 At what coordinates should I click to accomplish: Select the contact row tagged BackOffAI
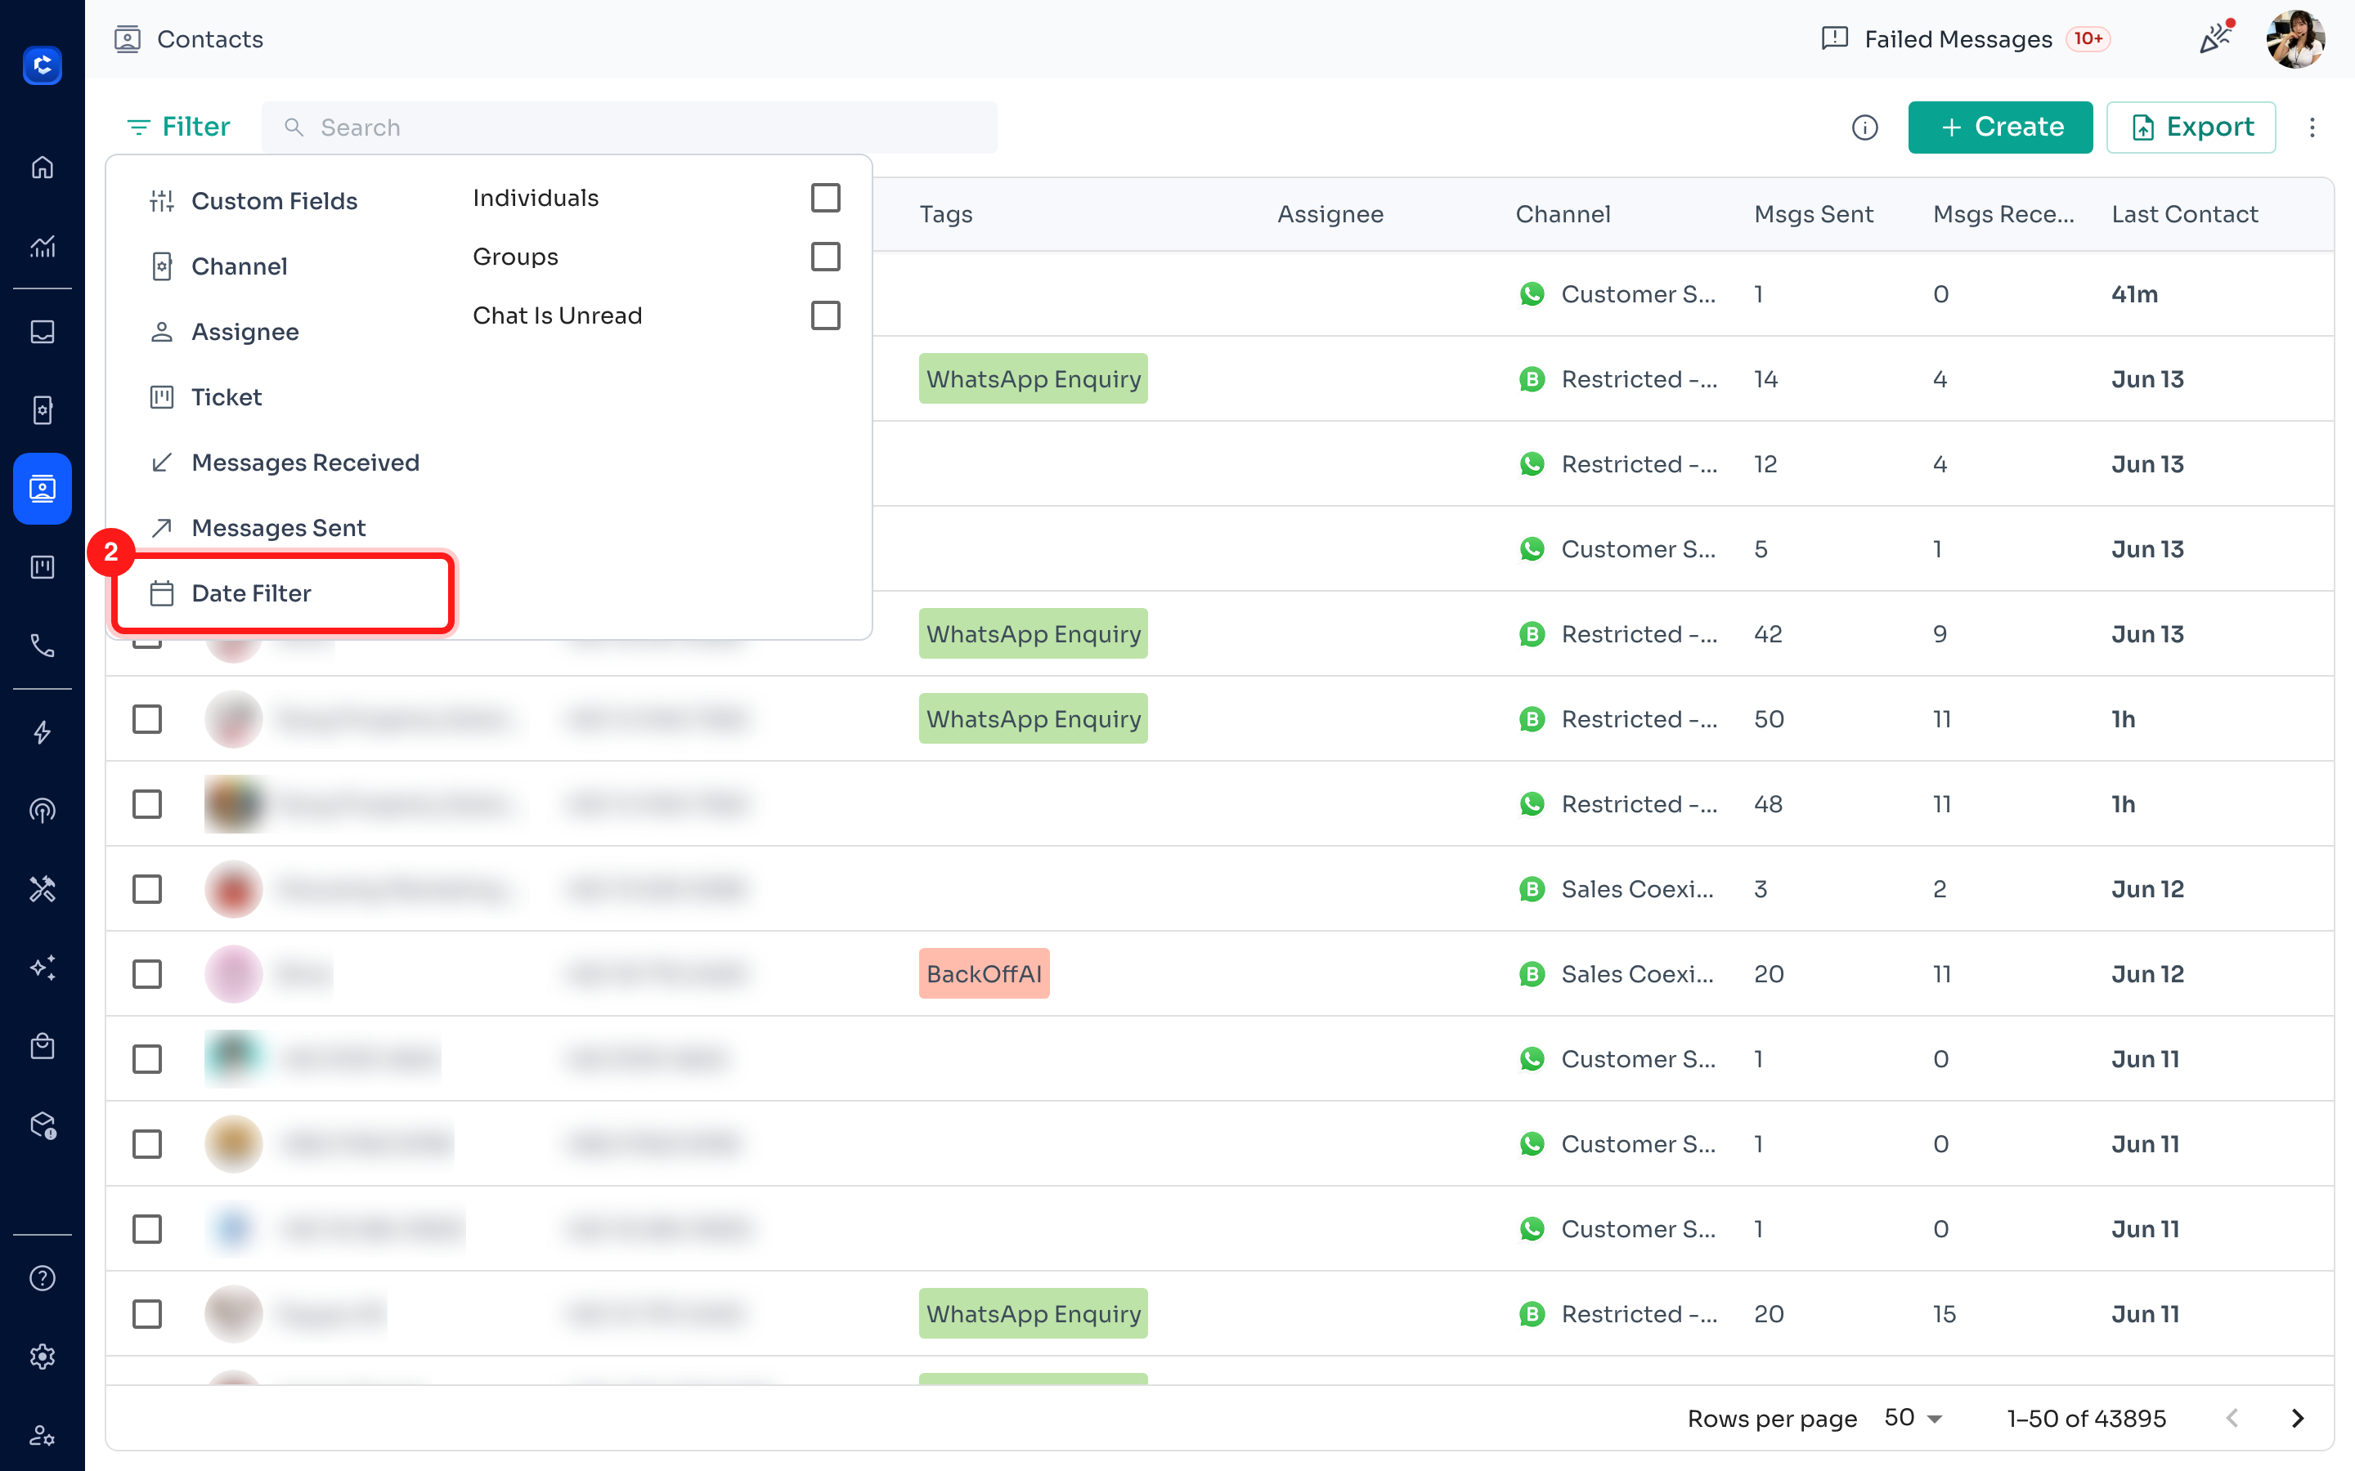[147, 974]
